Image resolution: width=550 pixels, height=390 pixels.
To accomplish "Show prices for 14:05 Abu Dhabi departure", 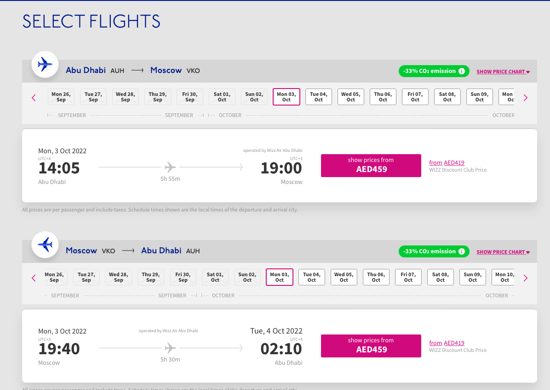I will tap(371, 165).
